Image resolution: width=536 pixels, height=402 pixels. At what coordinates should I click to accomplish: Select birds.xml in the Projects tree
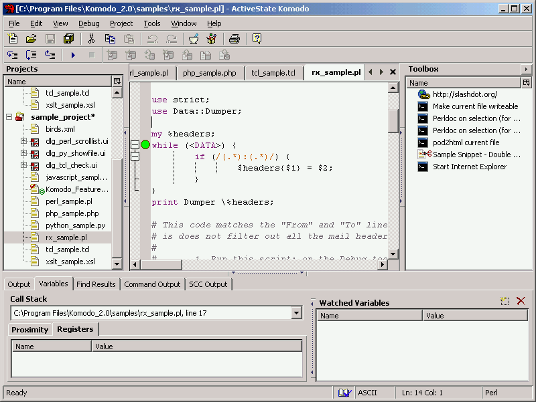tap(60, 129)
